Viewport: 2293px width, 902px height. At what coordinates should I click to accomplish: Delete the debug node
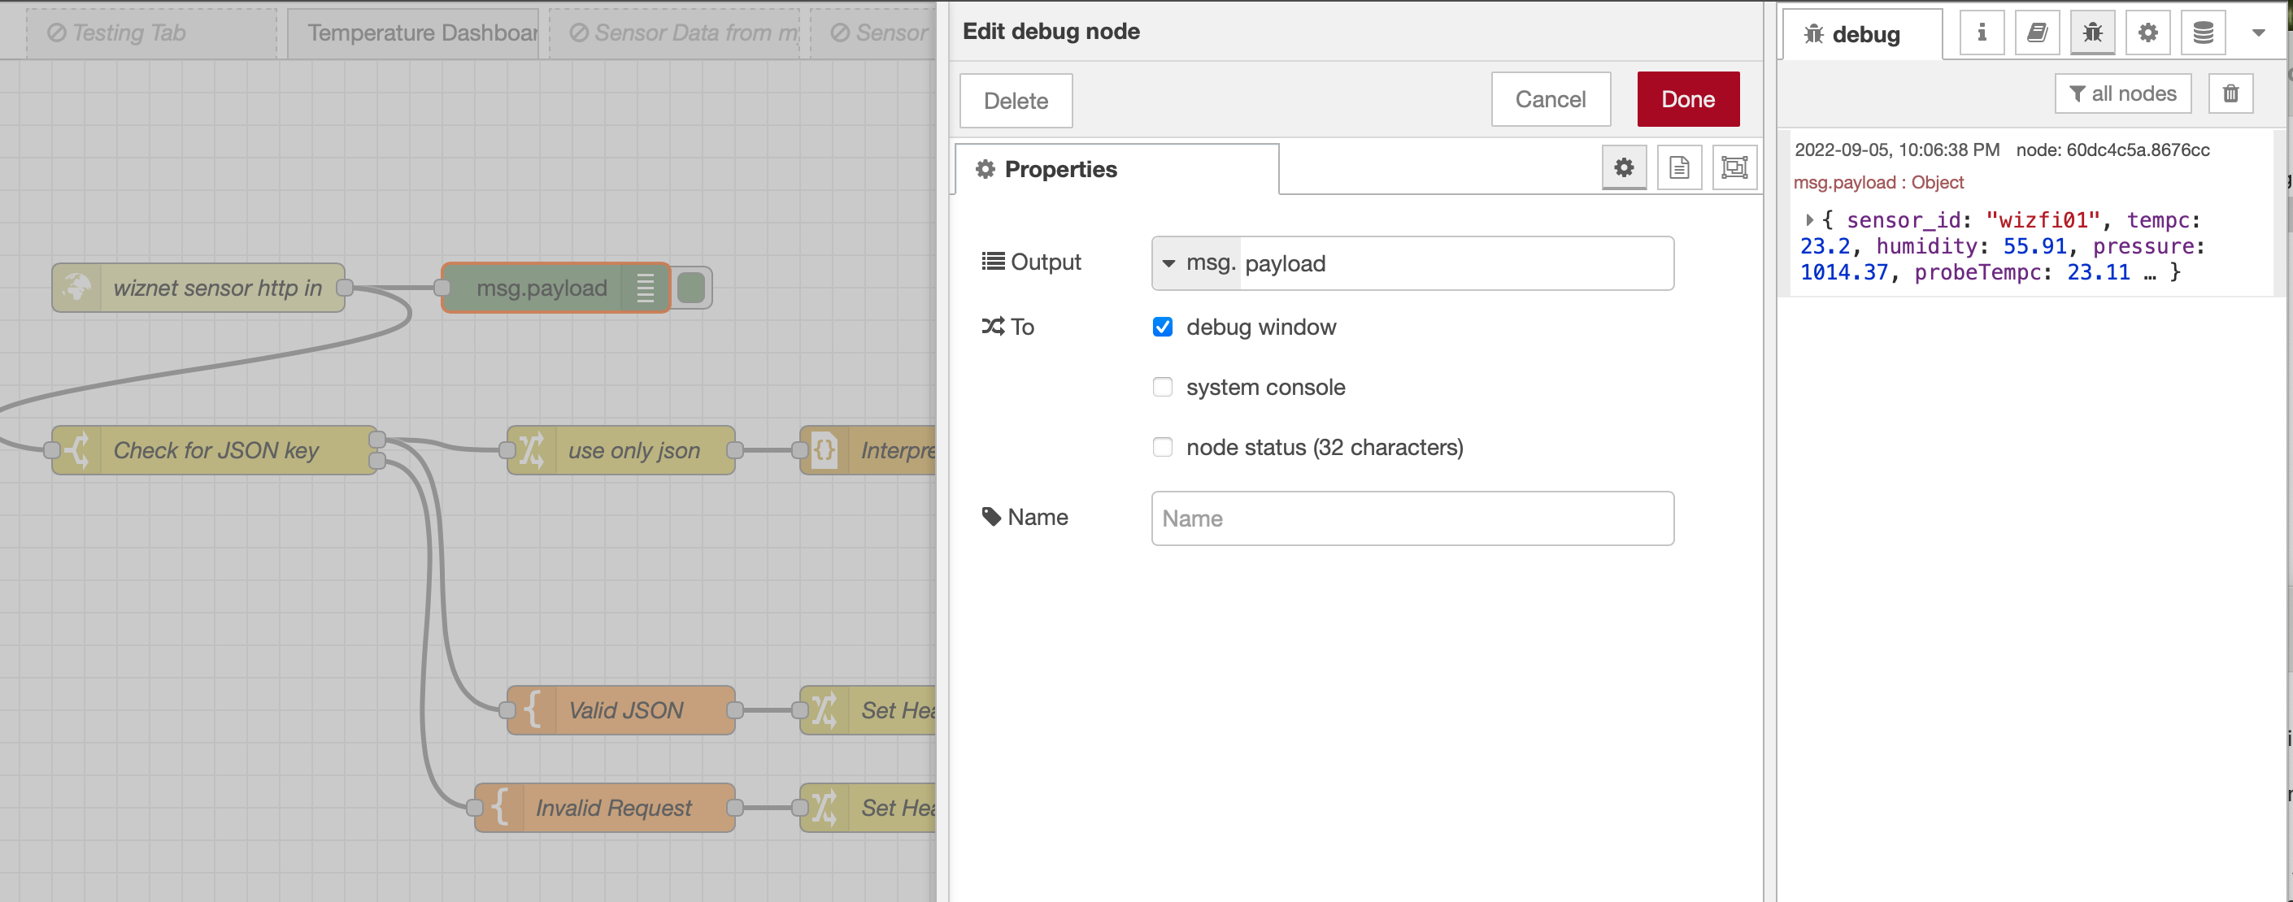pyautogui.click(x=1016, y=101)
